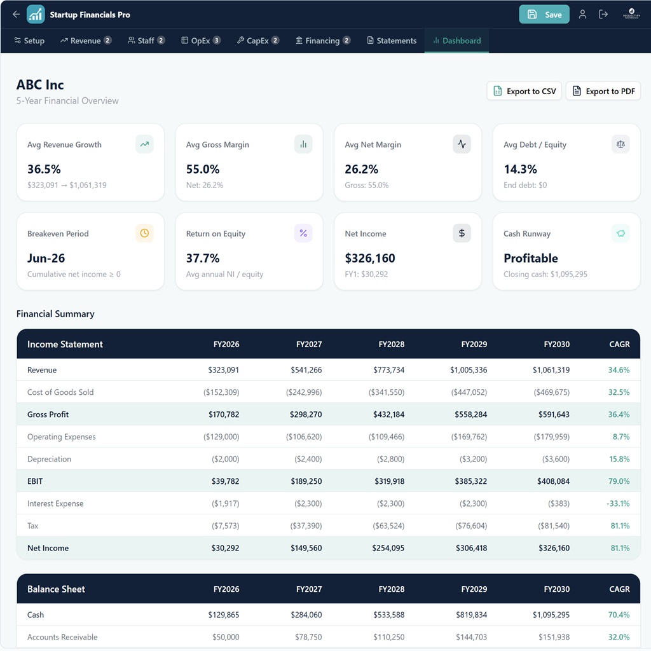Go to the Staff tab
Screen dimensions: 651x651
click(146, 41)
